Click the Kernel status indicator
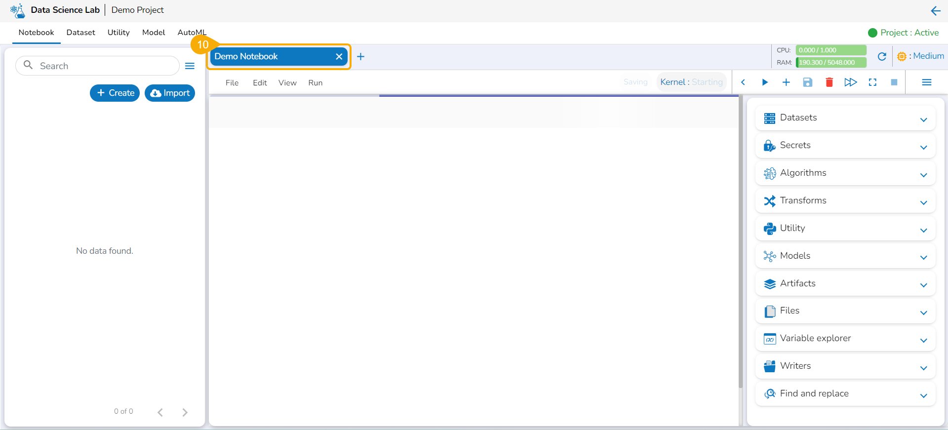 (x=691, y=82)
